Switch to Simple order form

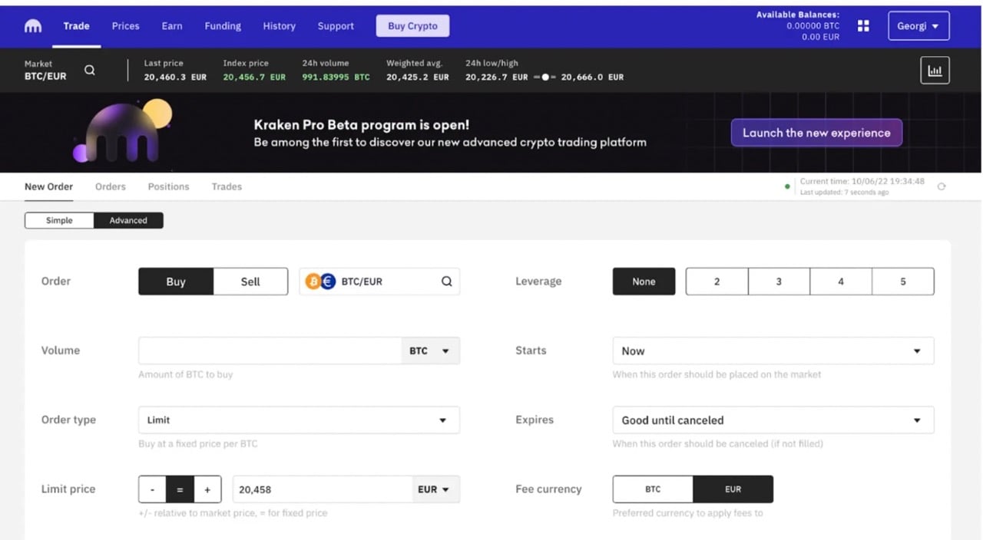pos(59,220)
